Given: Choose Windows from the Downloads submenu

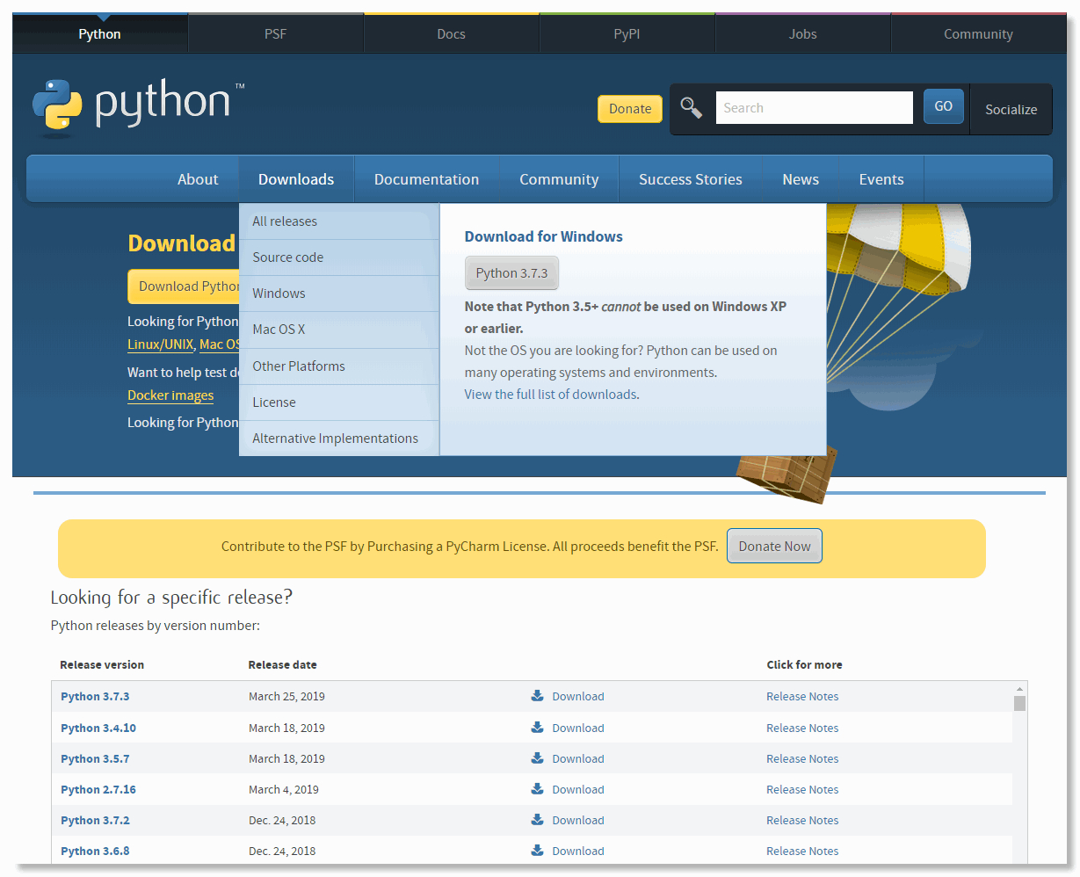Looking at the screenshot, I should coord(339,294).
